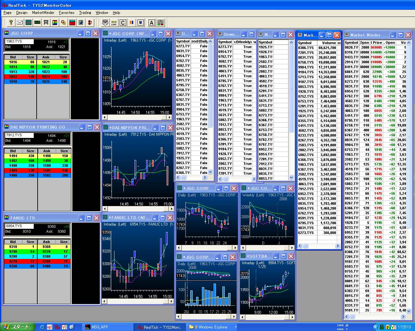This screenshot has height=331, width=415.
Task: Open the Trading menu
Action: (x=85, y=13)
